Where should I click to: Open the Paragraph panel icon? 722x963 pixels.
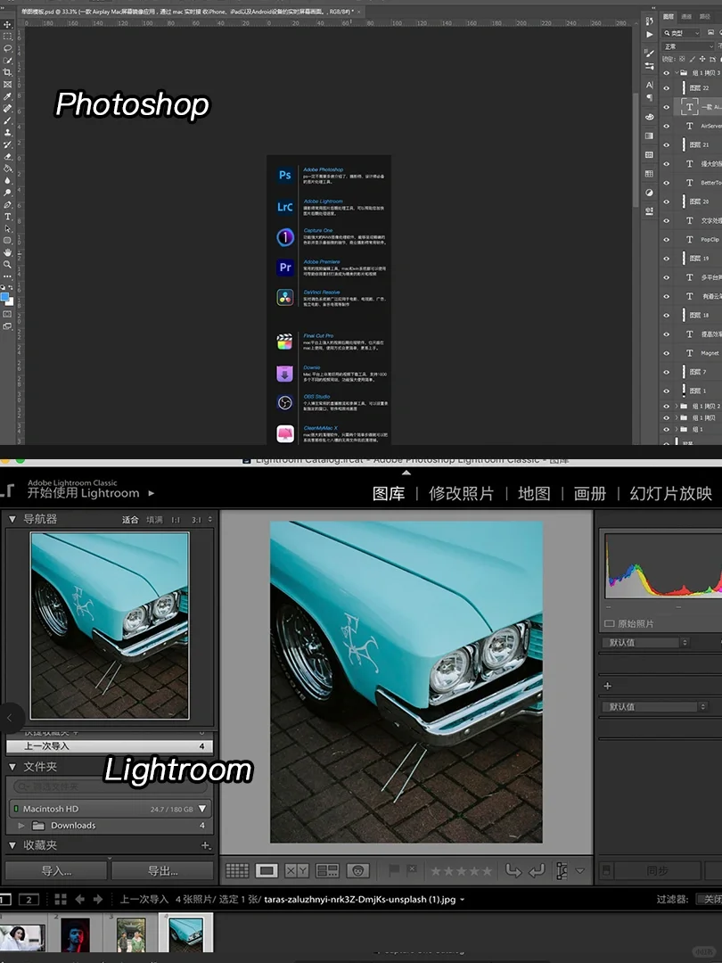tap(650, 97)
